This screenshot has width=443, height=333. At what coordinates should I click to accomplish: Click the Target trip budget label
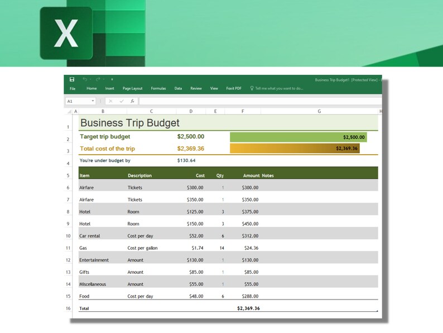[x=105, y=137]
